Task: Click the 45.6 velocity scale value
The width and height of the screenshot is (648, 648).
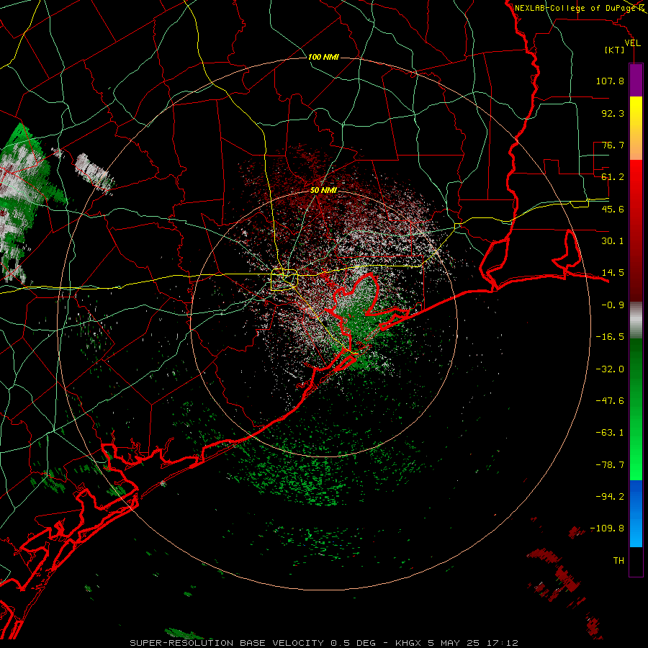Action: coord(613,209)
